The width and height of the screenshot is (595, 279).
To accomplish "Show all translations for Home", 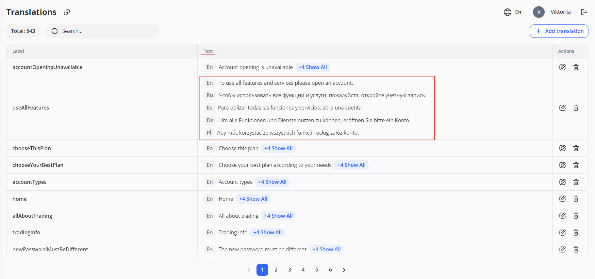I will pos(253,199).
